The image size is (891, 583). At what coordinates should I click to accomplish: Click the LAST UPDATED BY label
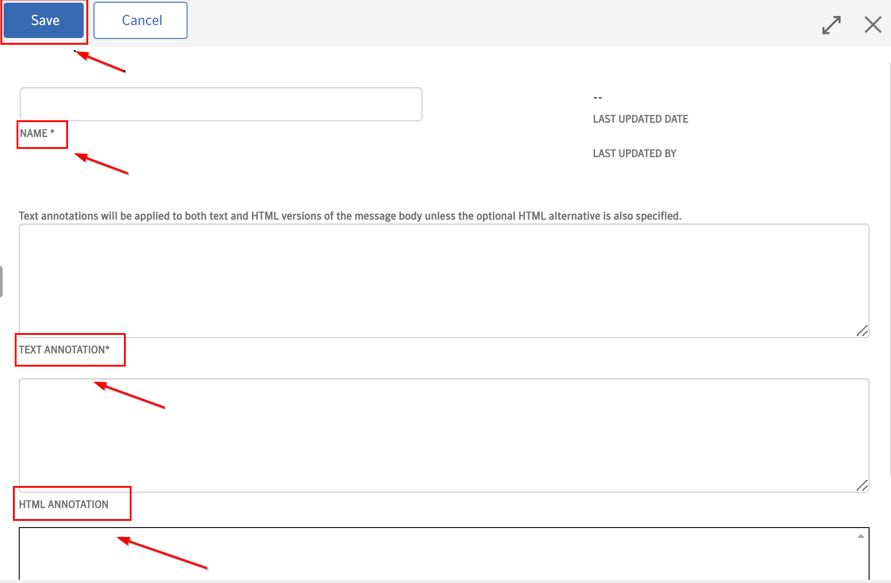(634, 153)
